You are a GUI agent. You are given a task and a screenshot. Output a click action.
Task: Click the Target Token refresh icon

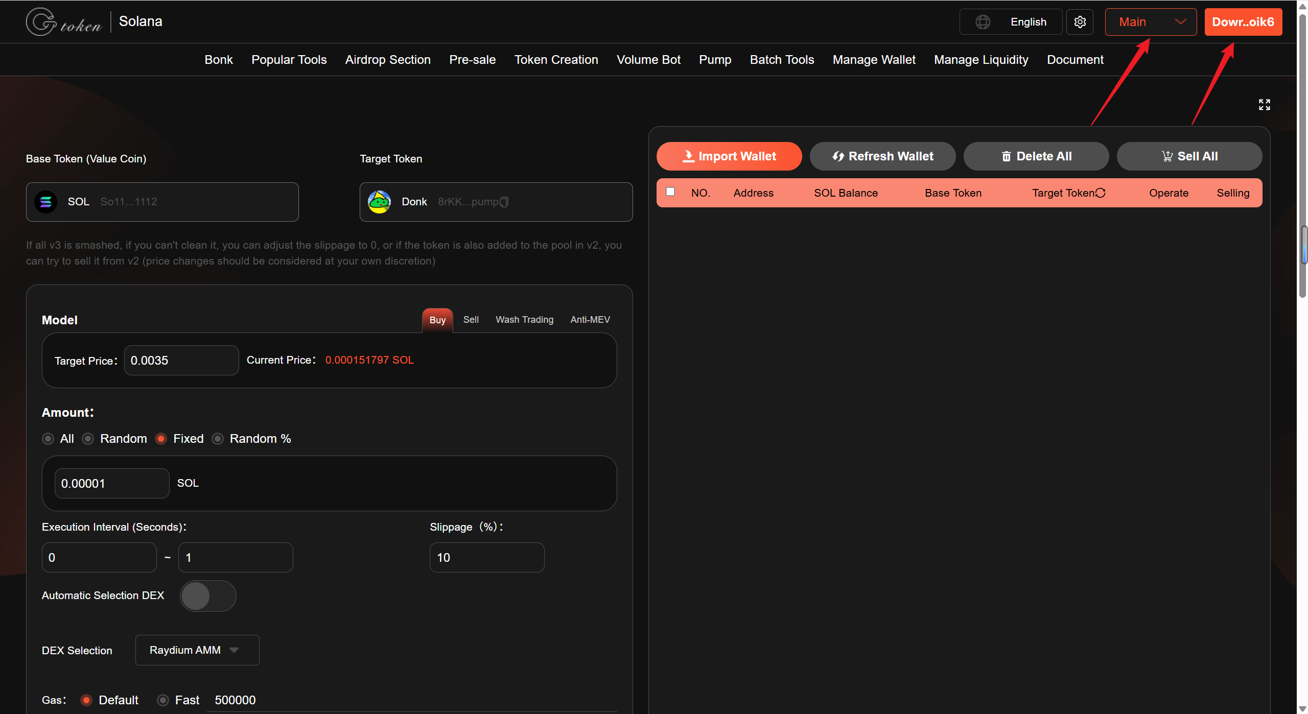[1101, 193]
